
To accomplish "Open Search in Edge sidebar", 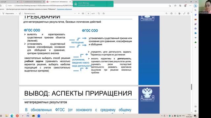I will pyautogui.click(x=196, y=10).
